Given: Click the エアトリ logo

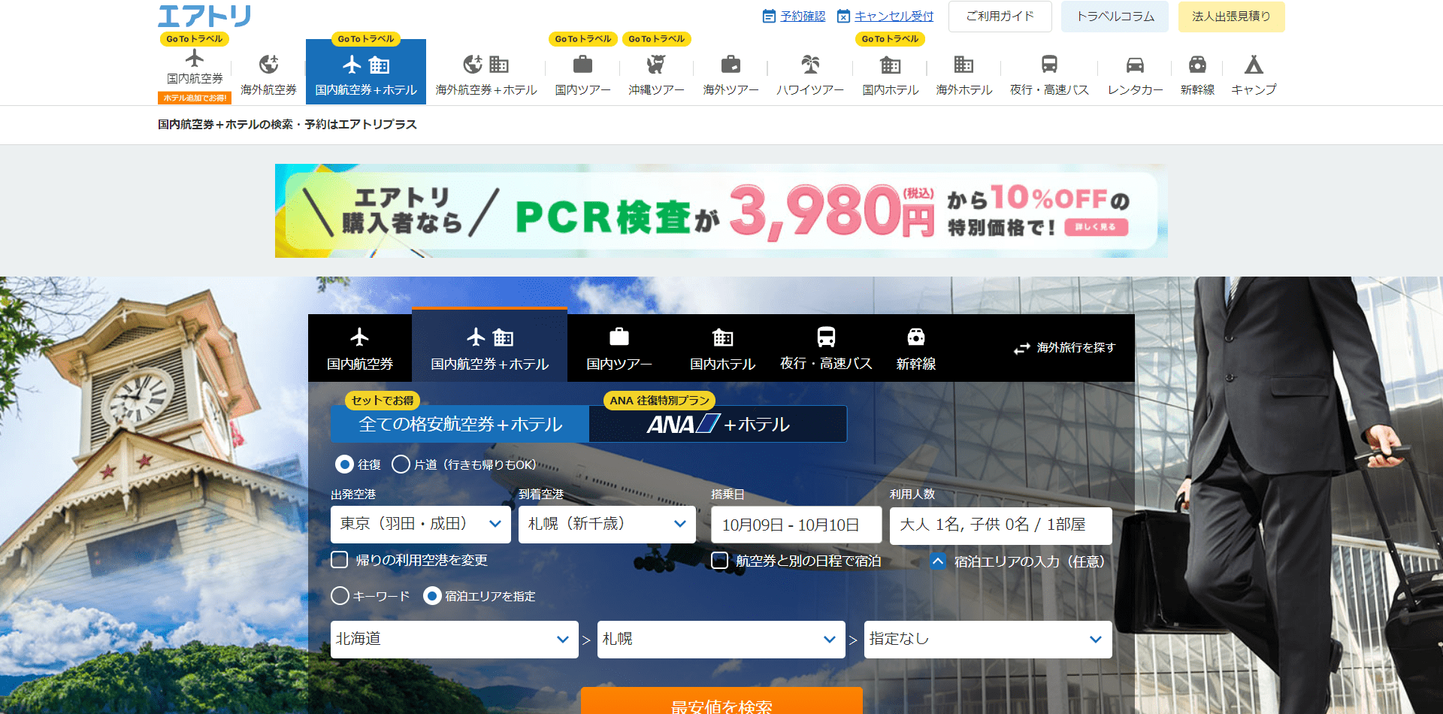Looking at the screenshot, I should (x=204, y=16).
